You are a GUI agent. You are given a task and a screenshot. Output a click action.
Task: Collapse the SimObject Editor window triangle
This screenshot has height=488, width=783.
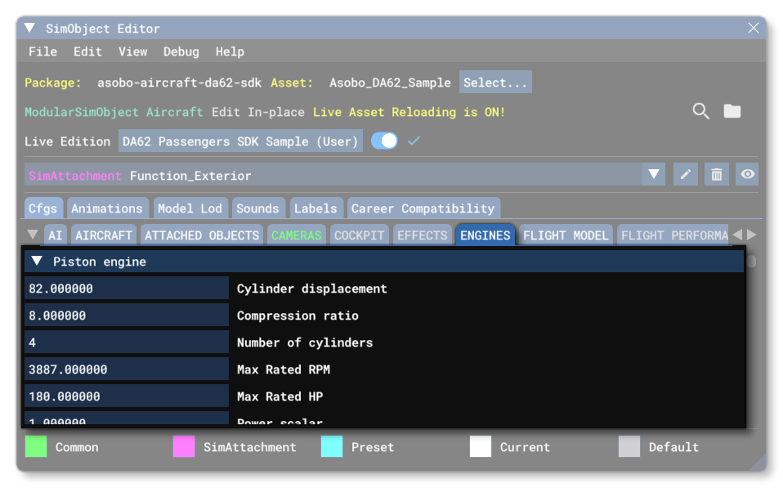[28, 27]
